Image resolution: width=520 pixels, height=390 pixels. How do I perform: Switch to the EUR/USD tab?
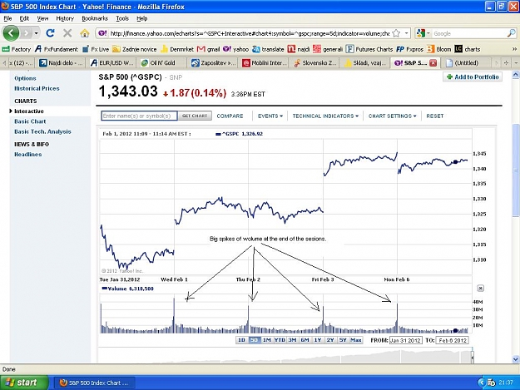112,62
